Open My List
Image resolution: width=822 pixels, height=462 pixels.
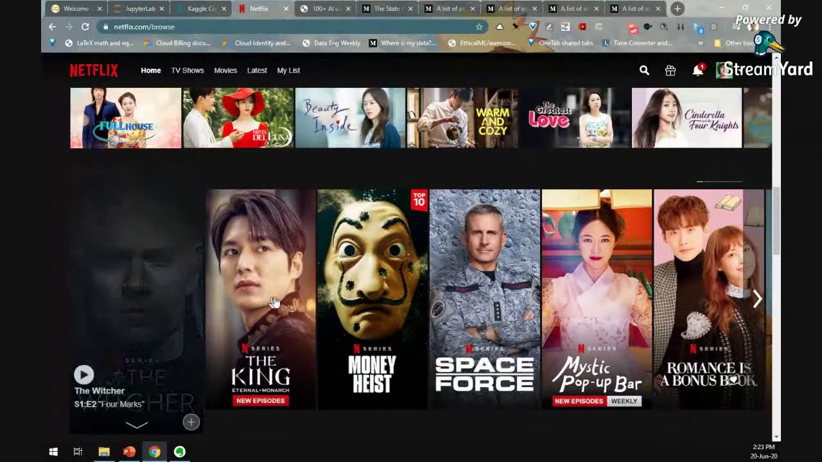pyautogui.click(x=288, y=71)
